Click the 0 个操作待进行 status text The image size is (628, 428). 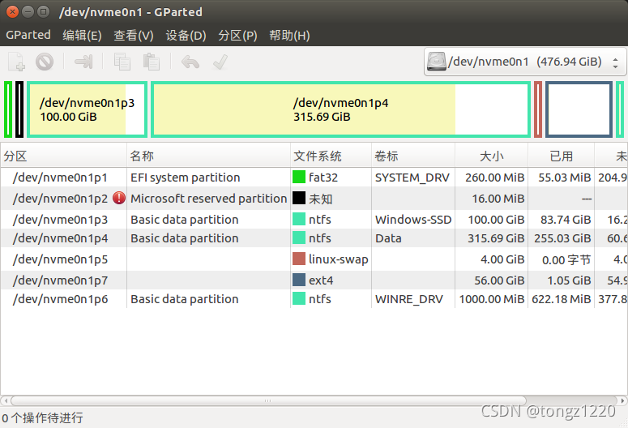[x=42, y=417]
